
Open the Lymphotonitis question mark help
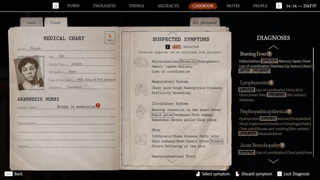click(271, 82)
